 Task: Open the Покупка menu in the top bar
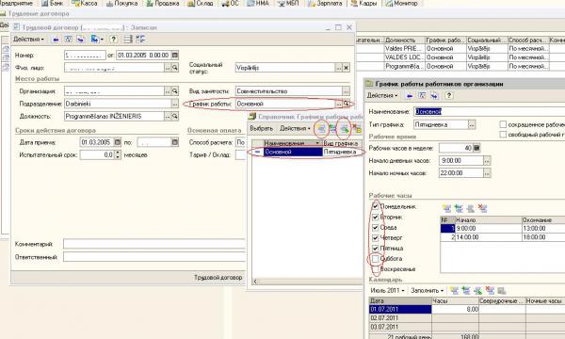click(122, 3)
